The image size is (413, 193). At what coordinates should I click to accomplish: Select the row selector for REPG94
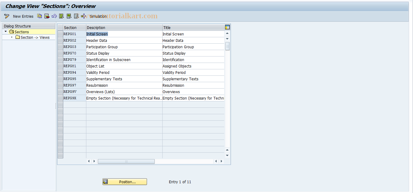coord(60,72)
